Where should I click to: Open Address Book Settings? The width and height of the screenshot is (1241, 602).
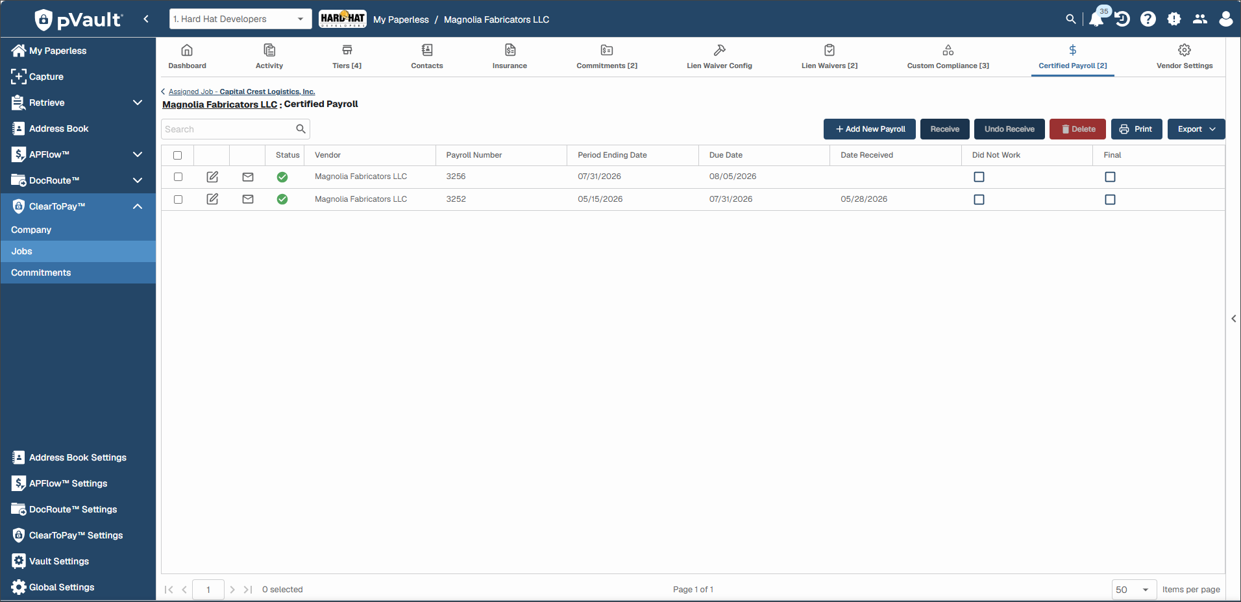(78, 457)
